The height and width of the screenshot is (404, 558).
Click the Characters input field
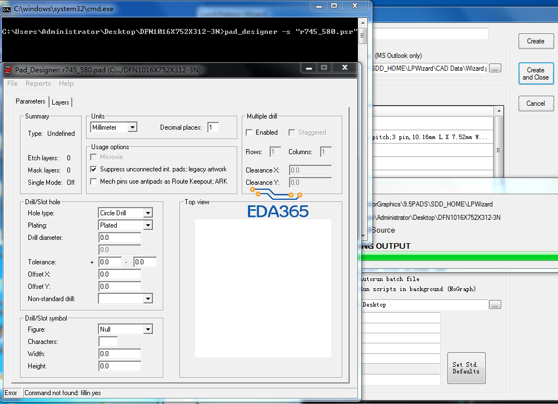click(x=108, y=342)
